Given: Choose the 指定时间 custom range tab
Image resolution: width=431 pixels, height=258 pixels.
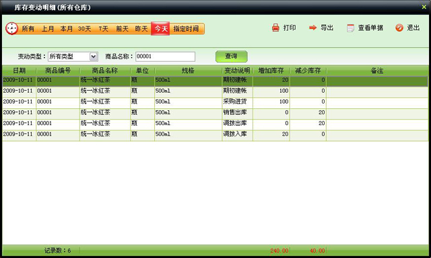Looking at the screenshot, I should [186, 28].
